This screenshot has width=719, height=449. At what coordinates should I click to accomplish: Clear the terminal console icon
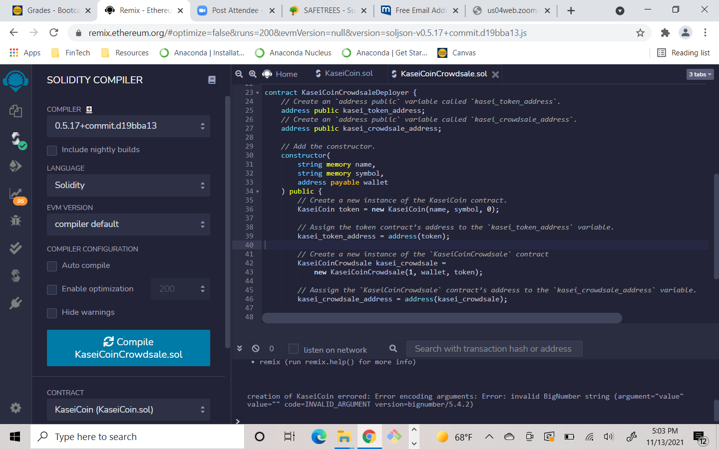[256, 349]
